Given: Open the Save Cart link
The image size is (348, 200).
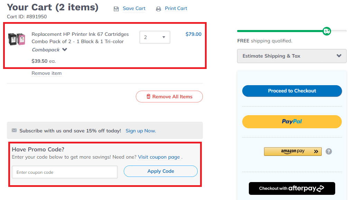Looking at the screenshot, I should click(134, 8).
